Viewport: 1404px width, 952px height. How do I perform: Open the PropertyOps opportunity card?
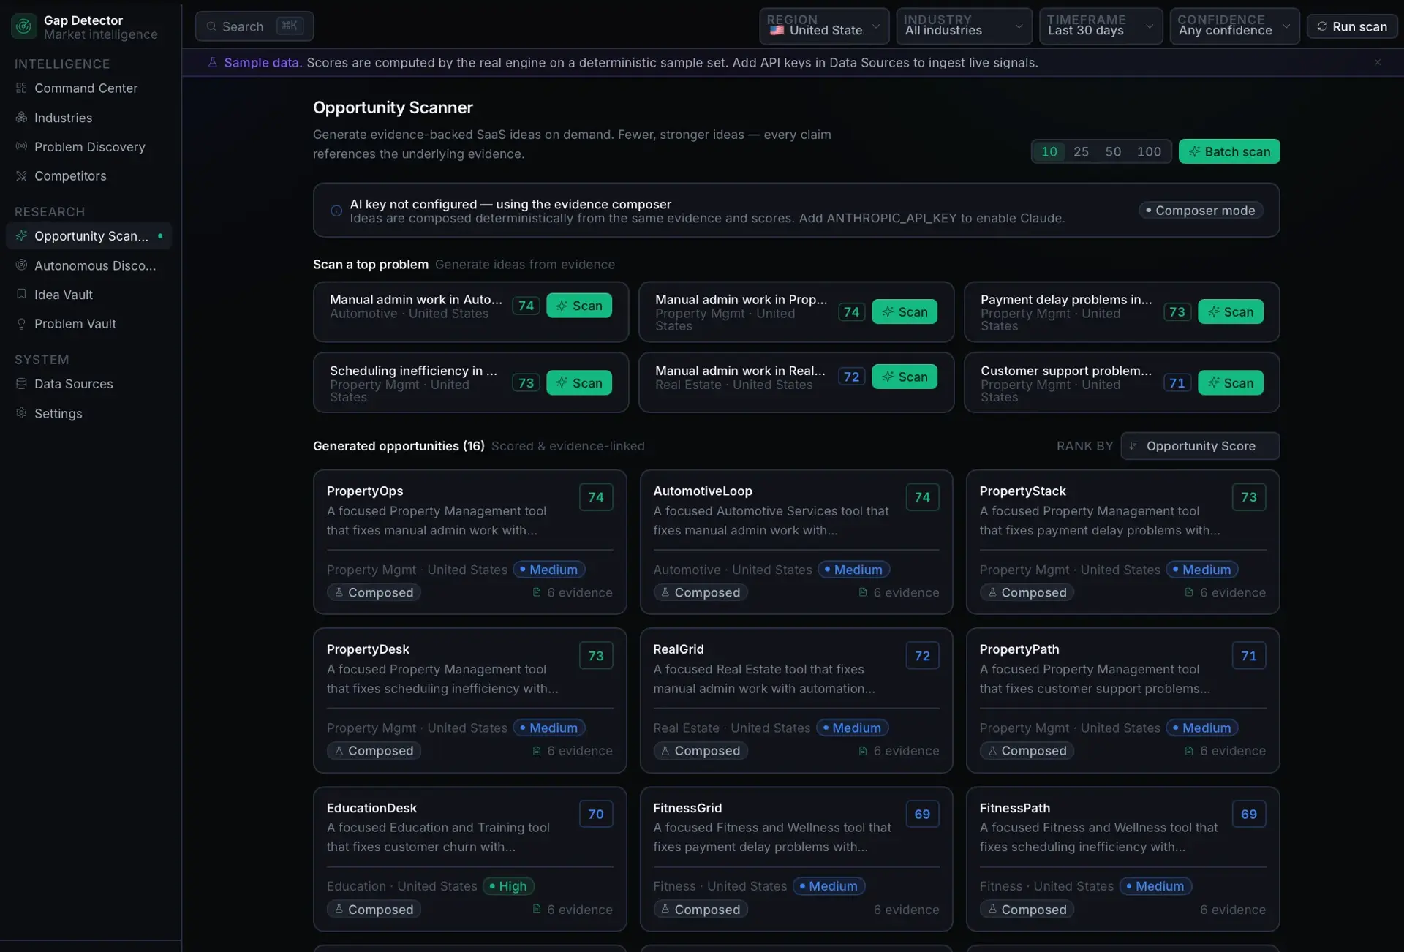469,542
